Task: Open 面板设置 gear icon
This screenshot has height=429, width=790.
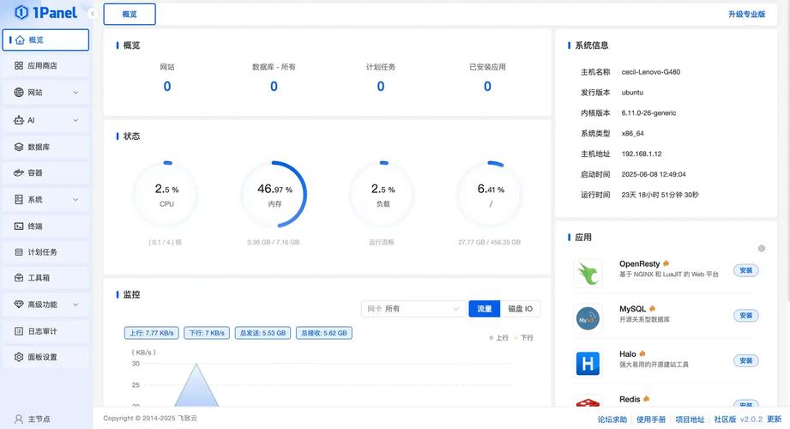Action: [19, 357]
